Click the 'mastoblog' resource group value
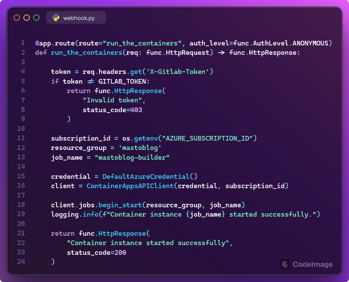Screen dimensions: 349x282 (140, 148)
